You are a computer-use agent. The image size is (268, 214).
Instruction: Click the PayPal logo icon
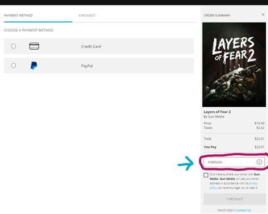click(x=34, y=65)
